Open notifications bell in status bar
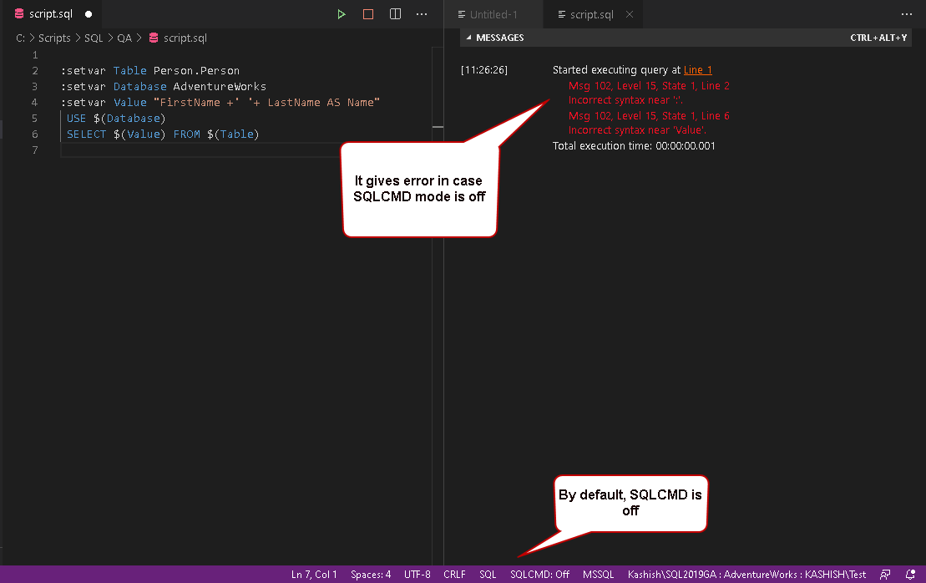This screenshot has width=926, height=583. pyautogui.click(x=910, y=574)
